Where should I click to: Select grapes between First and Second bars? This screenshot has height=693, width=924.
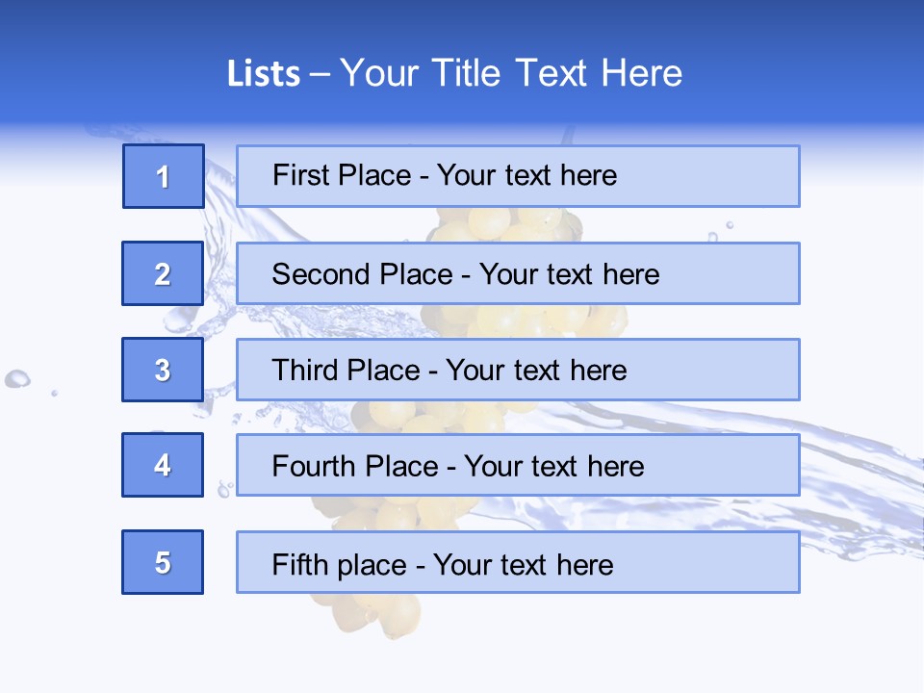pos(500,224)
